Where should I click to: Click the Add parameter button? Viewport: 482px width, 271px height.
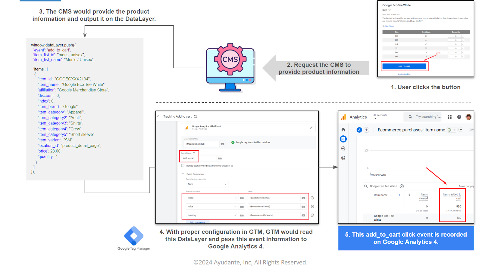click(x=198, y=222)
